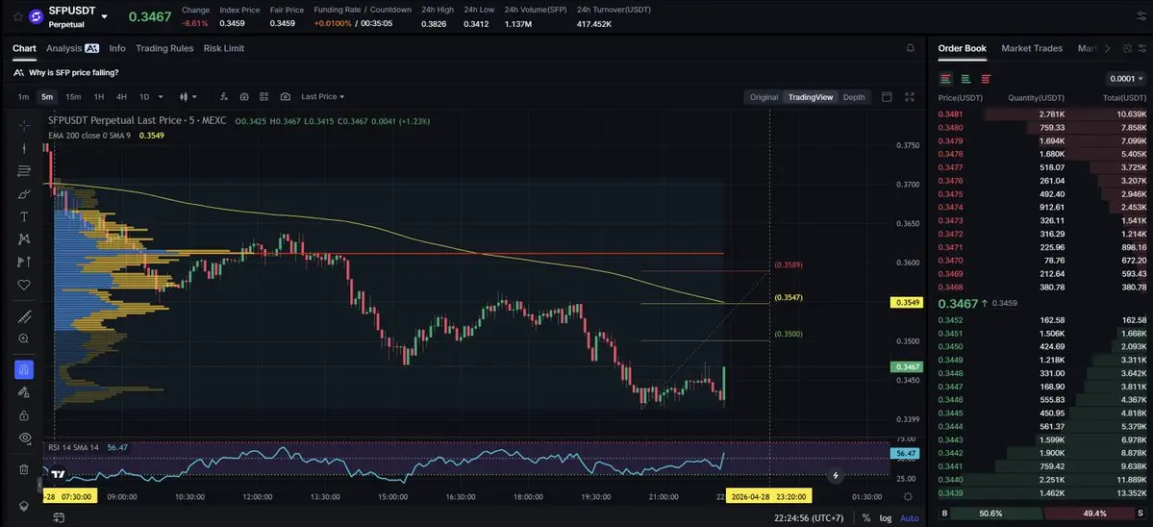Image resolution: width=1153 pixels, height=527 pixels.
Task: Toggle stay in drawing mode pencil-lock
Action: (x=23, y=392)
